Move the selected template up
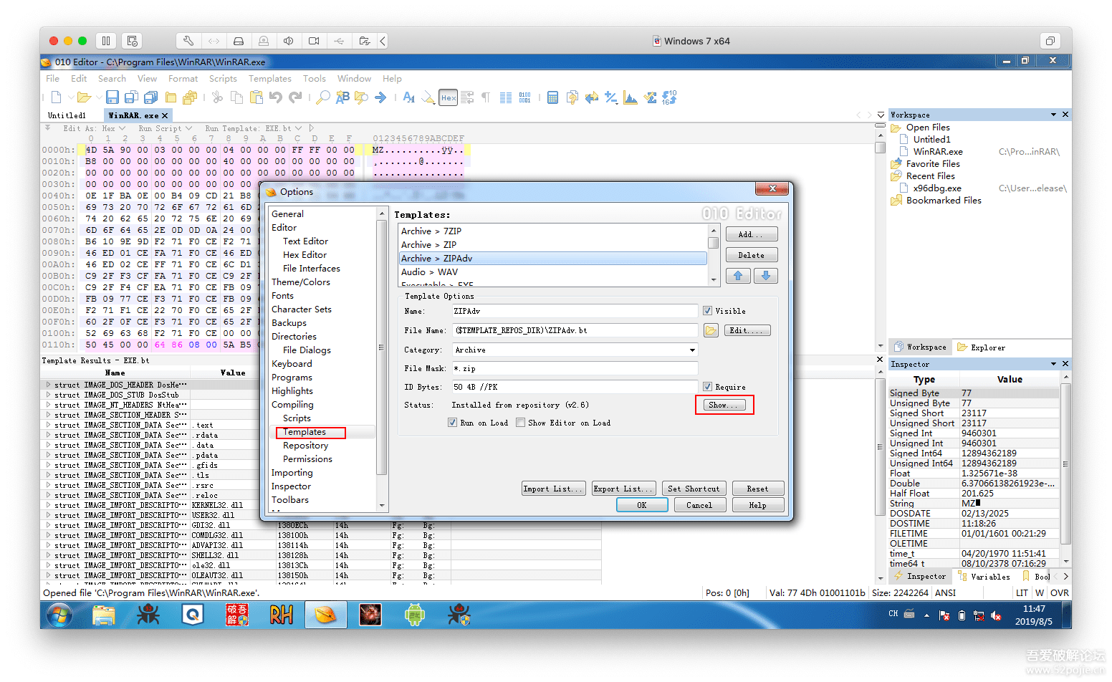This screenshot has height=682, width=1112. [738, 276]
